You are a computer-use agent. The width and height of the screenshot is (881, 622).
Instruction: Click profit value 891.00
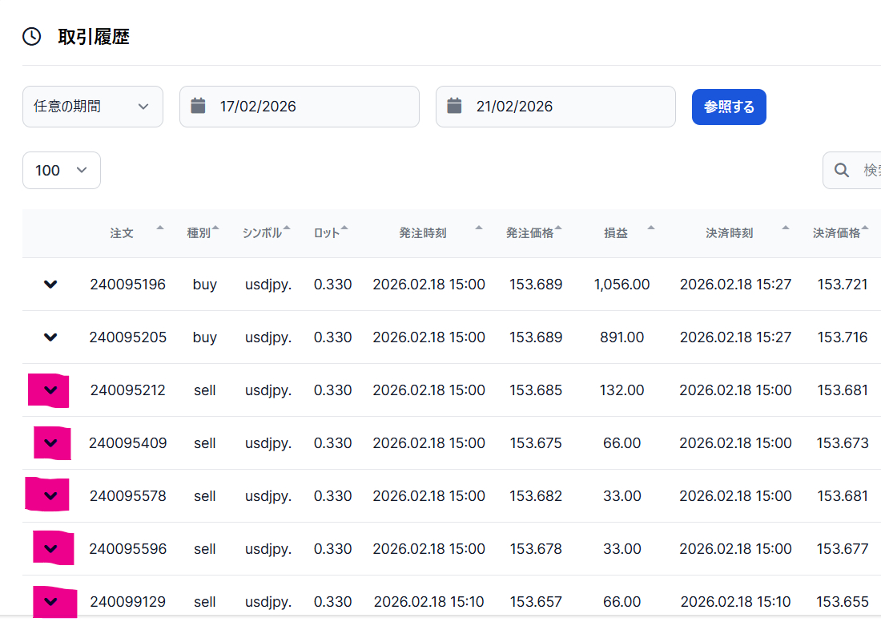coord(622,337)
